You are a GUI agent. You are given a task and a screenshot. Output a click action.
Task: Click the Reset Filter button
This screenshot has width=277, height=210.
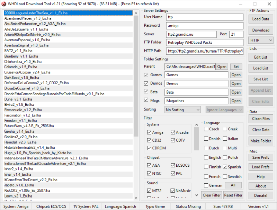[233, 195]
